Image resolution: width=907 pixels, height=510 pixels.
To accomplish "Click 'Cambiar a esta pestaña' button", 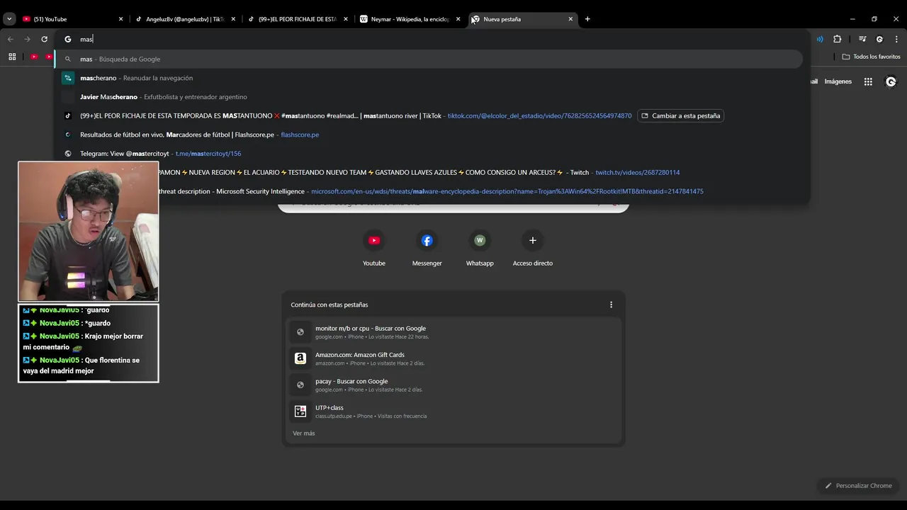I will [x=680, y=115].
